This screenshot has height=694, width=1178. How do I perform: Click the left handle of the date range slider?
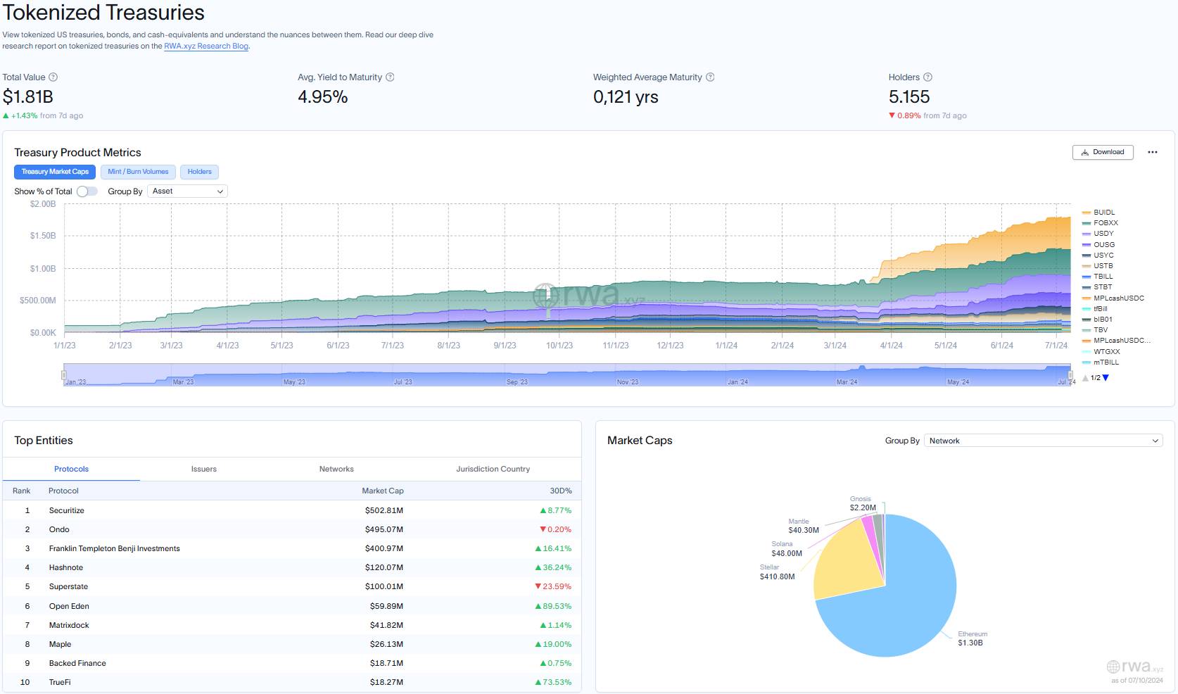pyautogui.click(x=64, y=375)
